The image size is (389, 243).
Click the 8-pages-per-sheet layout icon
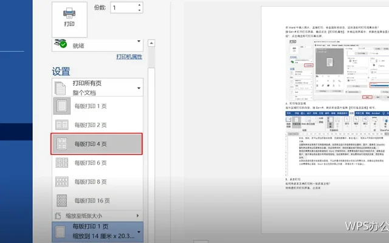(62, 182)
